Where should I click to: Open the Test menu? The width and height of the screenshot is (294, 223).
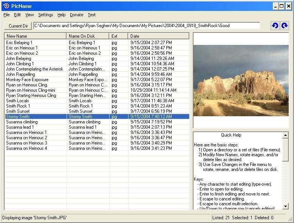click(92, 15)
